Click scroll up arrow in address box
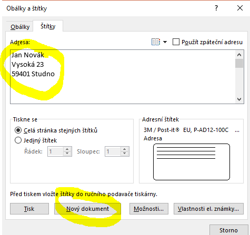Viewport: 250px width, 235px height. 239,55
